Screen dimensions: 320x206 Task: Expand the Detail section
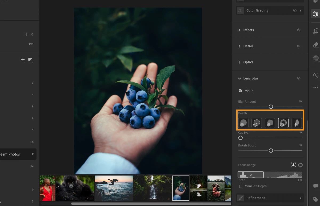[248, 46]
